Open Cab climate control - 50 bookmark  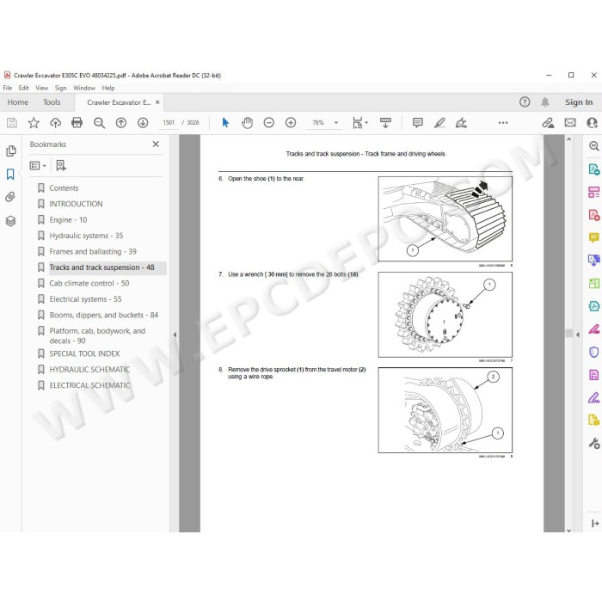[x=89, y=283]
